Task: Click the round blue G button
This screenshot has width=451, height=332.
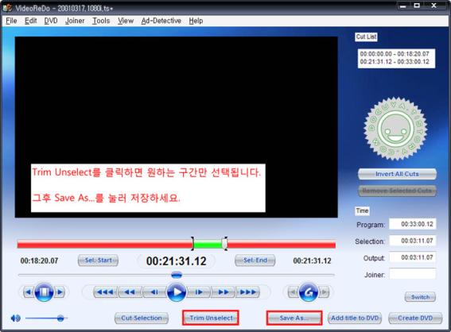Action: 309,292
